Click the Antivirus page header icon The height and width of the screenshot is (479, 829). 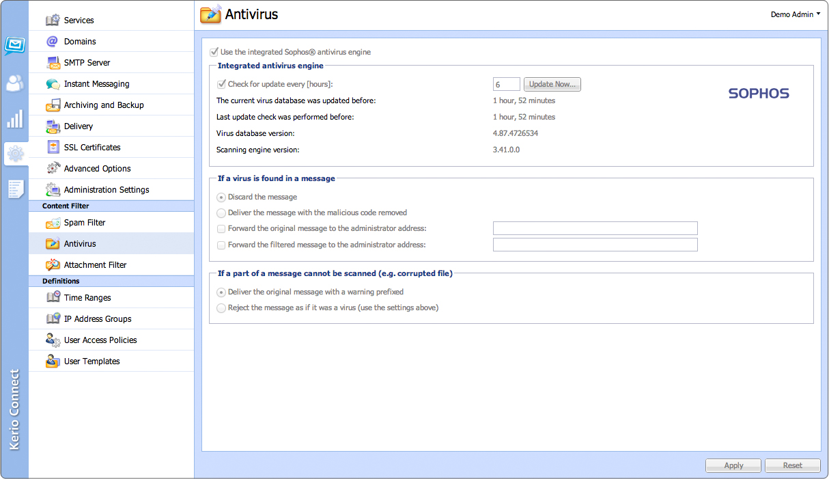[x=211, y=14]
